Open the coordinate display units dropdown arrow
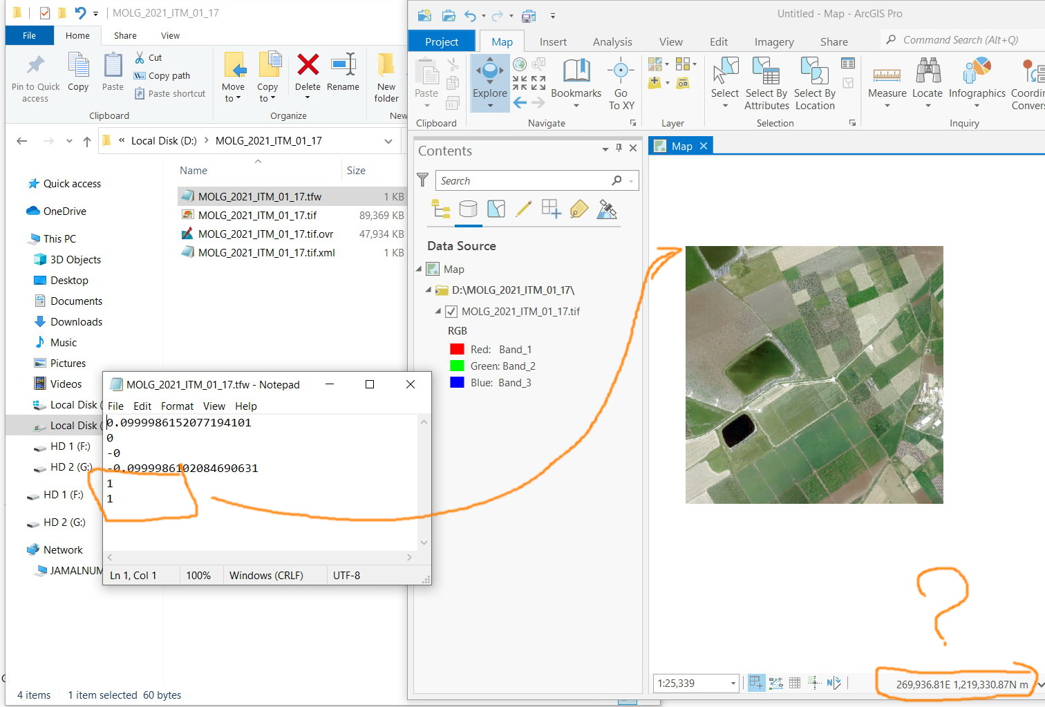The height and width of the screenshot is (707, 1045). click(1041, 685)
